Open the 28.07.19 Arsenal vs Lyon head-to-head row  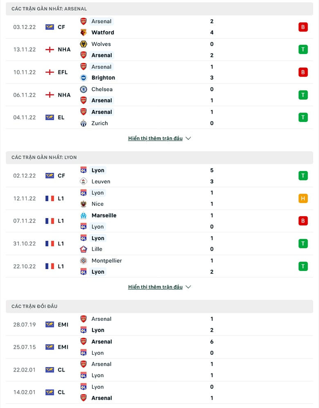point(159,325)
